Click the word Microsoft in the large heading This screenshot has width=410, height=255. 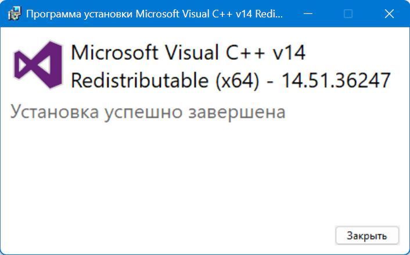pos(114,52)
